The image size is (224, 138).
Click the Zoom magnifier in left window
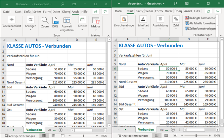tap(45, 20)
